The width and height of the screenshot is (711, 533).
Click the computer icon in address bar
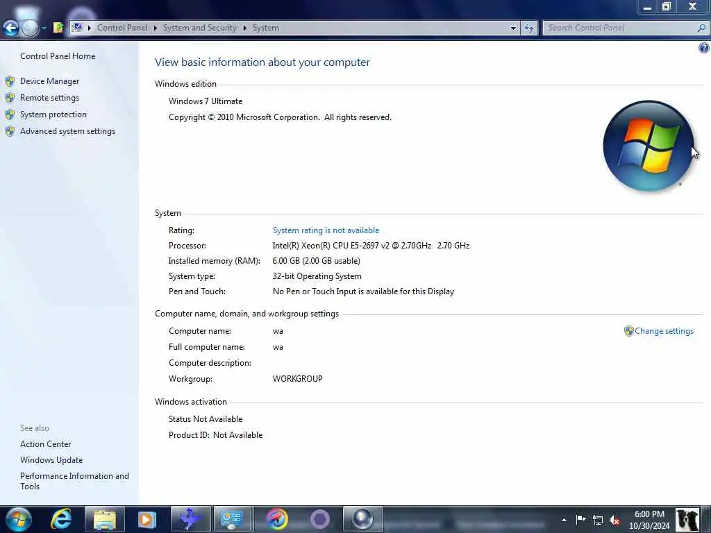78,28
